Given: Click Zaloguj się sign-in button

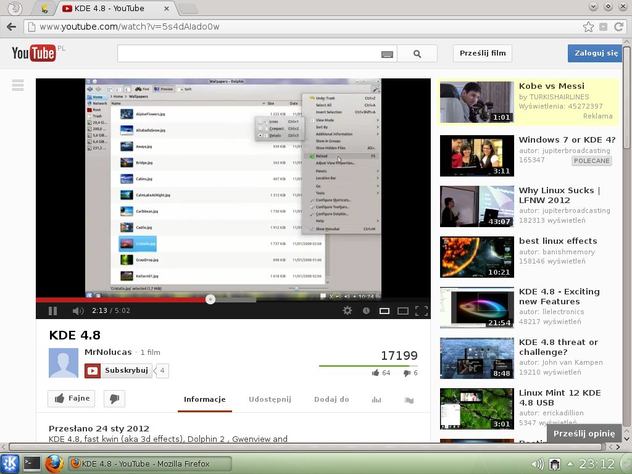Looking at the screenshot, I should click(x=596, y=53).
